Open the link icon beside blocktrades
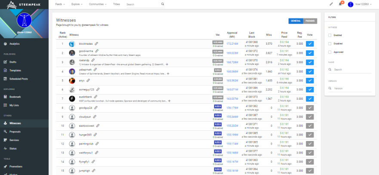This screenshot has width=379, height=175. (96, 44)
